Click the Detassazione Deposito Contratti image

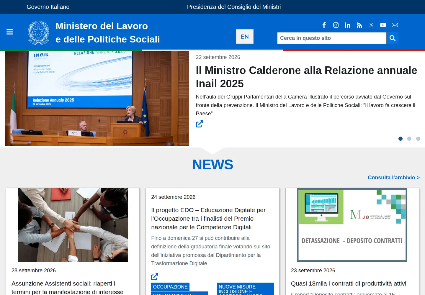[x=352, y=225]
